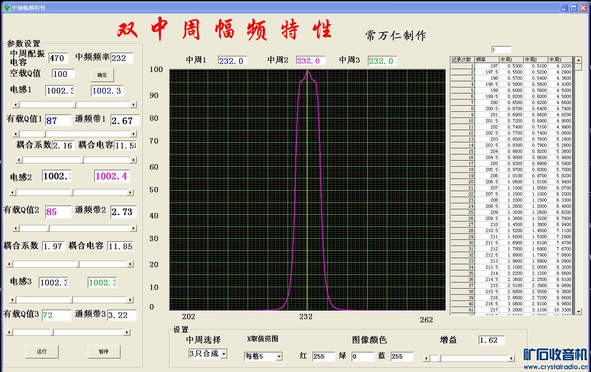Click the 电感3 slider track

(72, 300)
